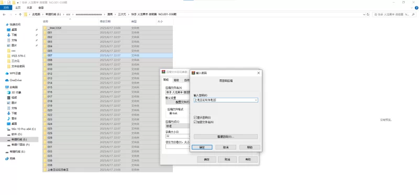Select folder 007 in the file list
Screen dimensions: 419x195
107,55
